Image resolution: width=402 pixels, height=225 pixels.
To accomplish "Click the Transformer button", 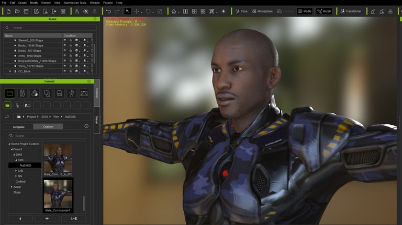I will (x=350, y=11).
